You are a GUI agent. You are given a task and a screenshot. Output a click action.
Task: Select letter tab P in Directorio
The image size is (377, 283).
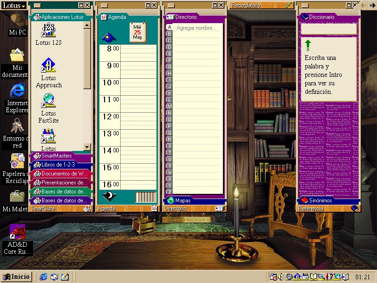pos(169,126)
